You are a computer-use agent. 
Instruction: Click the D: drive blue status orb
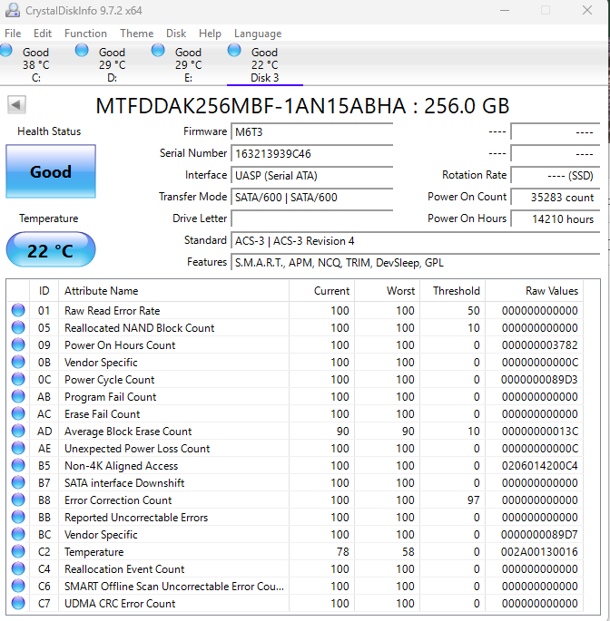click(x=82, y=50)
